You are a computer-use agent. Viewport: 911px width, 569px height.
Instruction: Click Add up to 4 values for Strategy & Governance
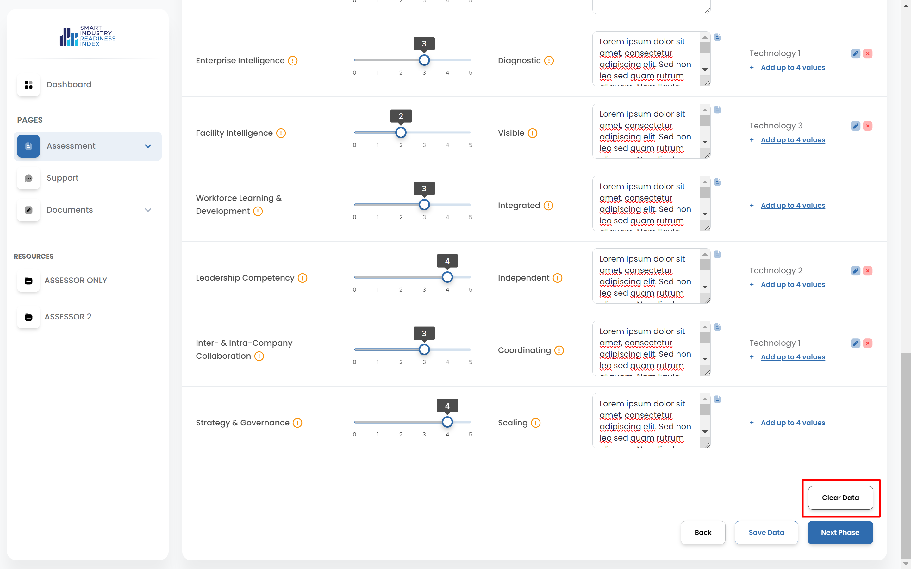coord(793,423)
